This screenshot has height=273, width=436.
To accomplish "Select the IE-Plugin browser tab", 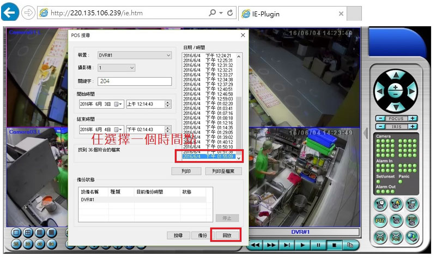I will 292,14.
